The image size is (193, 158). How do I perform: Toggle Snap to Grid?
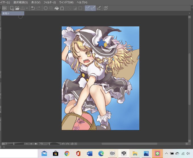(99, 8)
